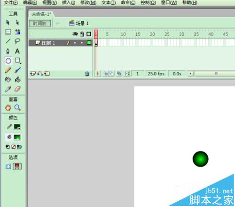Select the 图层 1 layer
The width and height of the screenshot is (235, 207).
click(x=61, y=43)
